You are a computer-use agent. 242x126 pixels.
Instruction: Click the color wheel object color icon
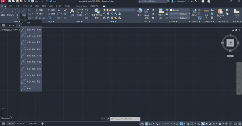[167, 10]
